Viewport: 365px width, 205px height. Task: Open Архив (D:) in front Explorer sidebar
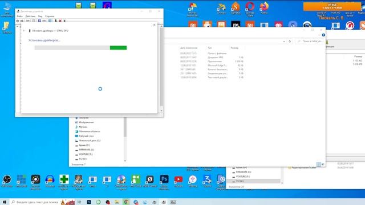[x=82, y=145]
